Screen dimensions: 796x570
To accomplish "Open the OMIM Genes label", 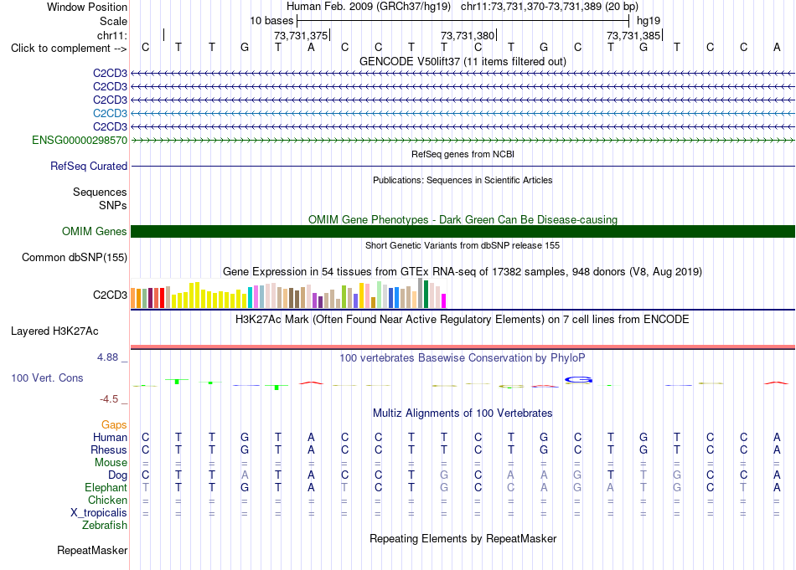I will [x=94, y=231].
